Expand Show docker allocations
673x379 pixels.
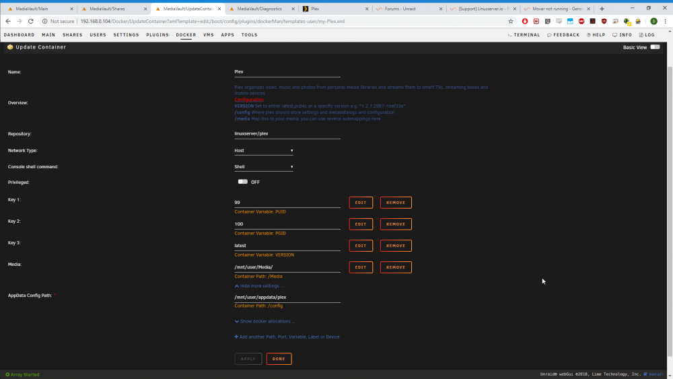(264, 321)
